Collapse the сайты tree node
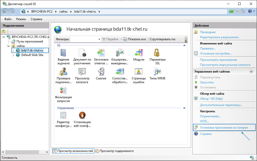Screen dimensions: 257x161 click(8, 46)
